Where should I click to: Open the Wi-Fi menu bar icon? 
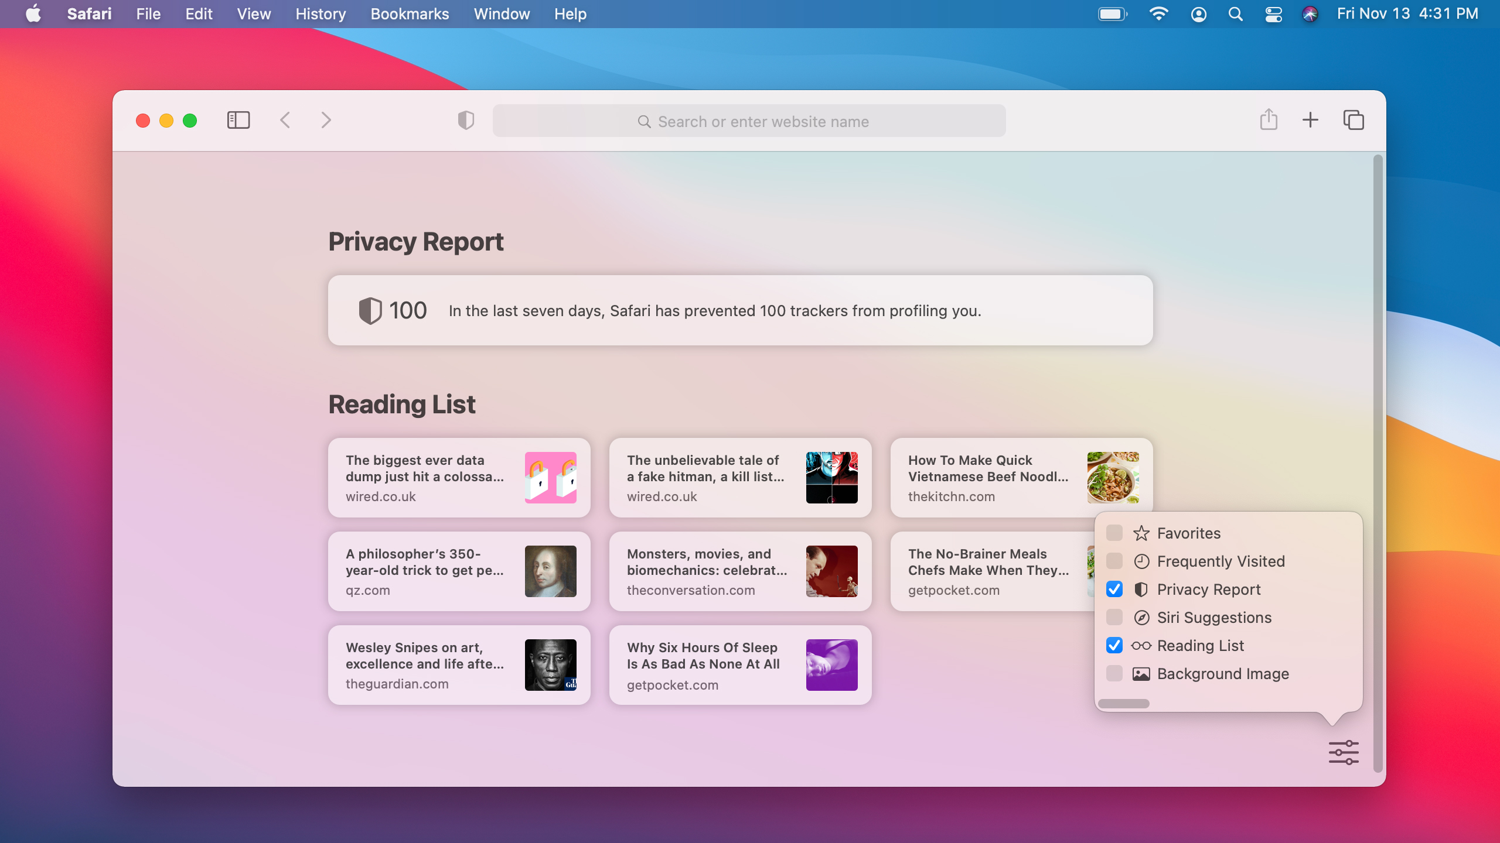(1158, 13)
